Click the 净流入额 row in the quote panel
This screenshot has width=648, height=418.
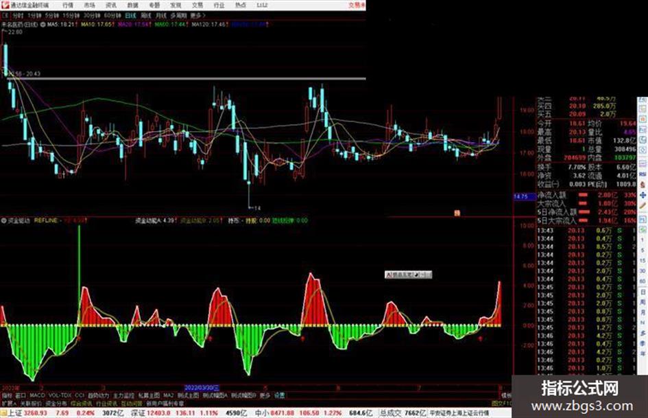tap(586, 195)
